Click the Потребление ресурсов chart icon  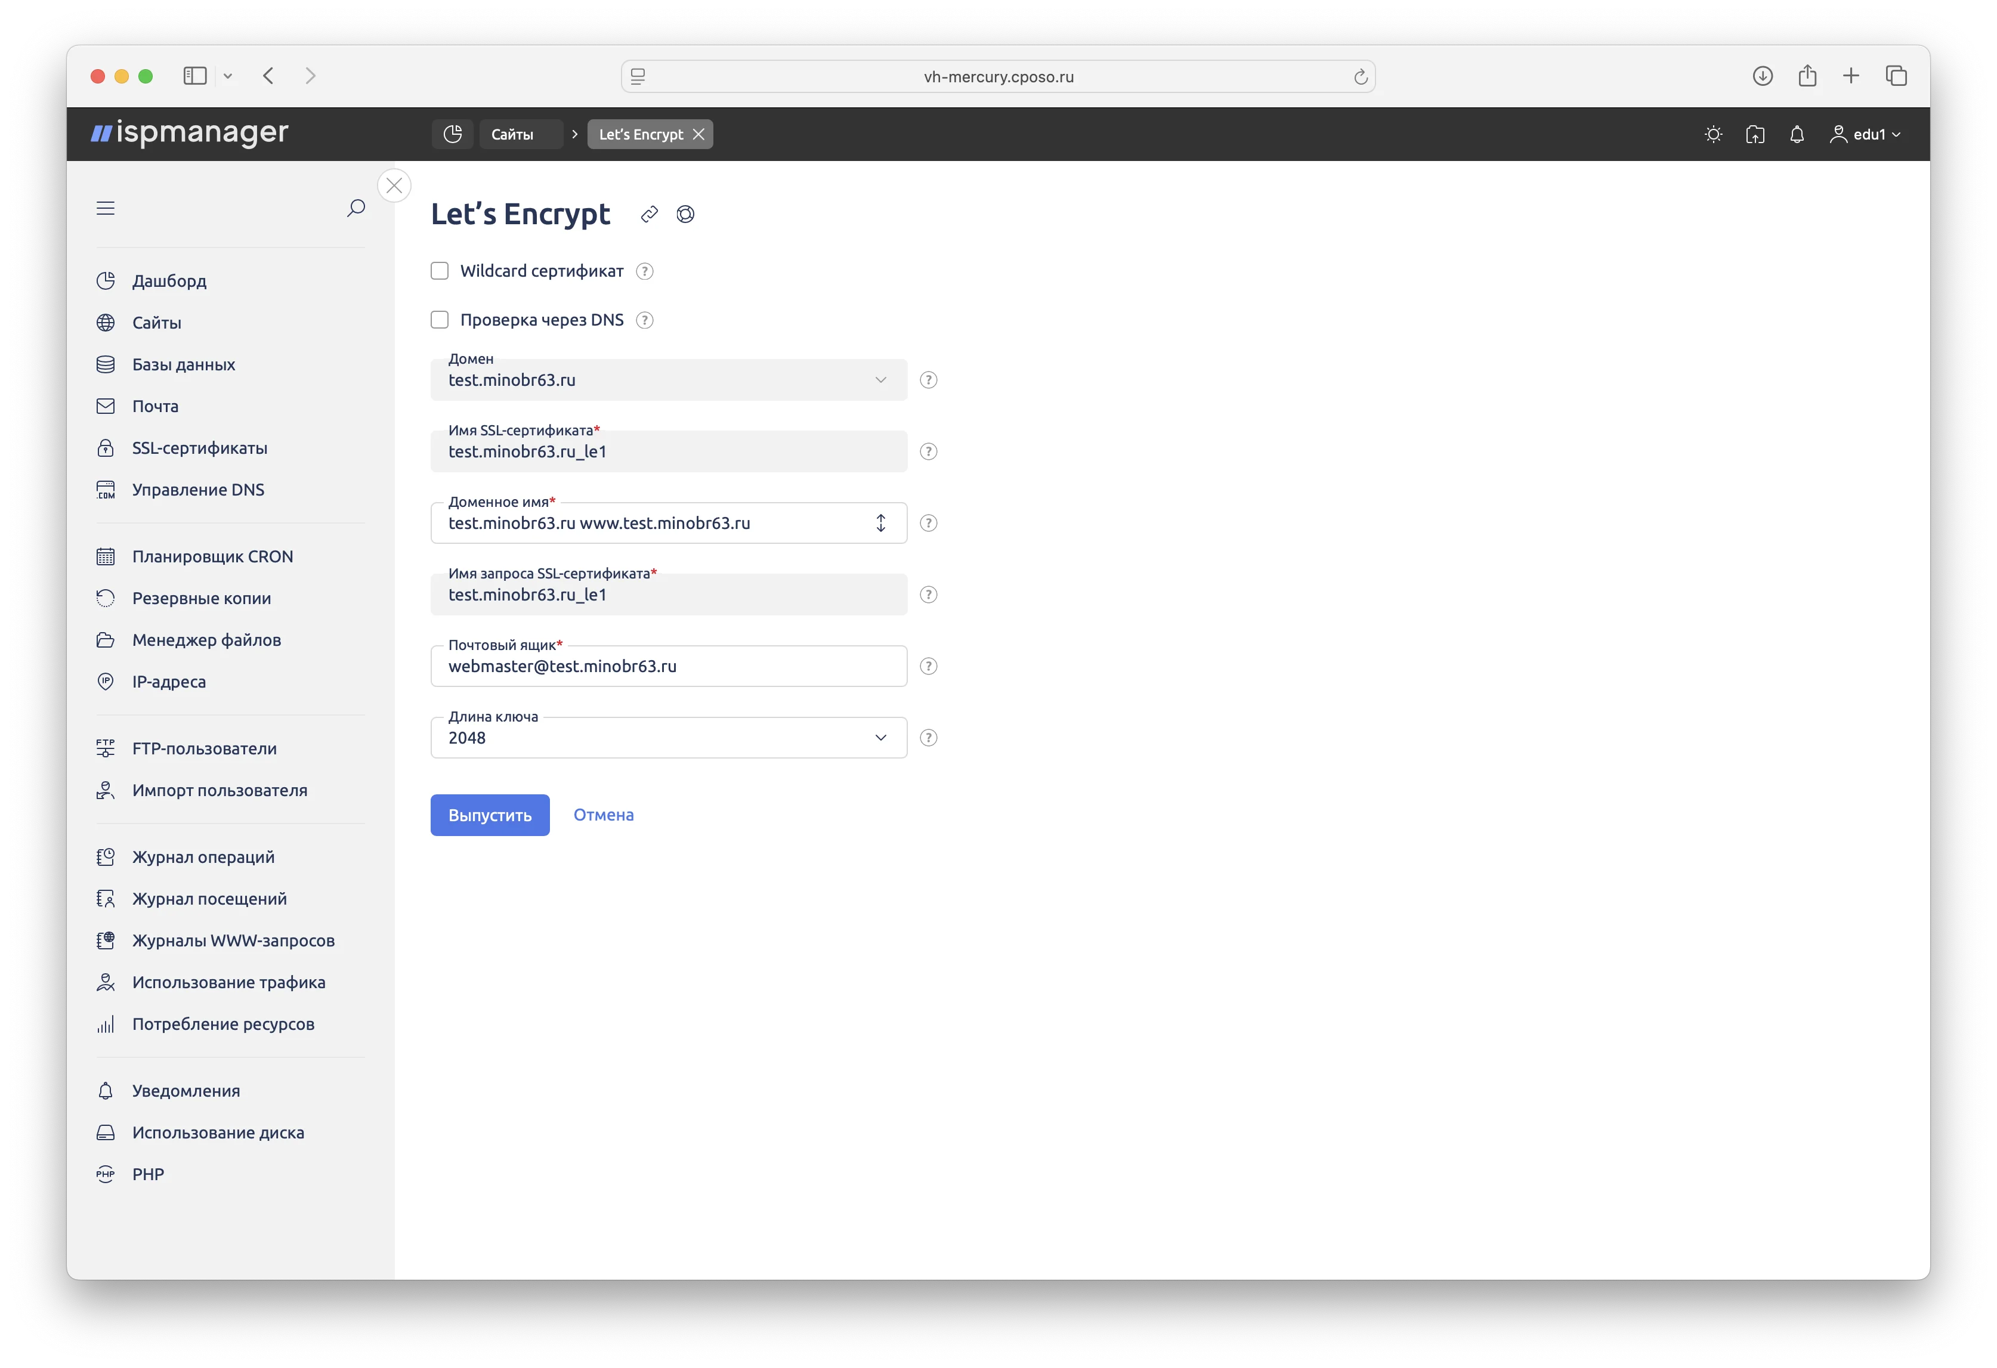[106, 1025]
